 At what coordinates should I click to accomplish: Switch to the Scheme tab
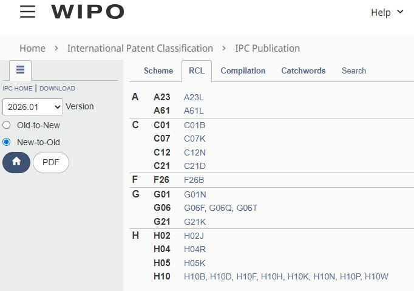coord(158,70)
